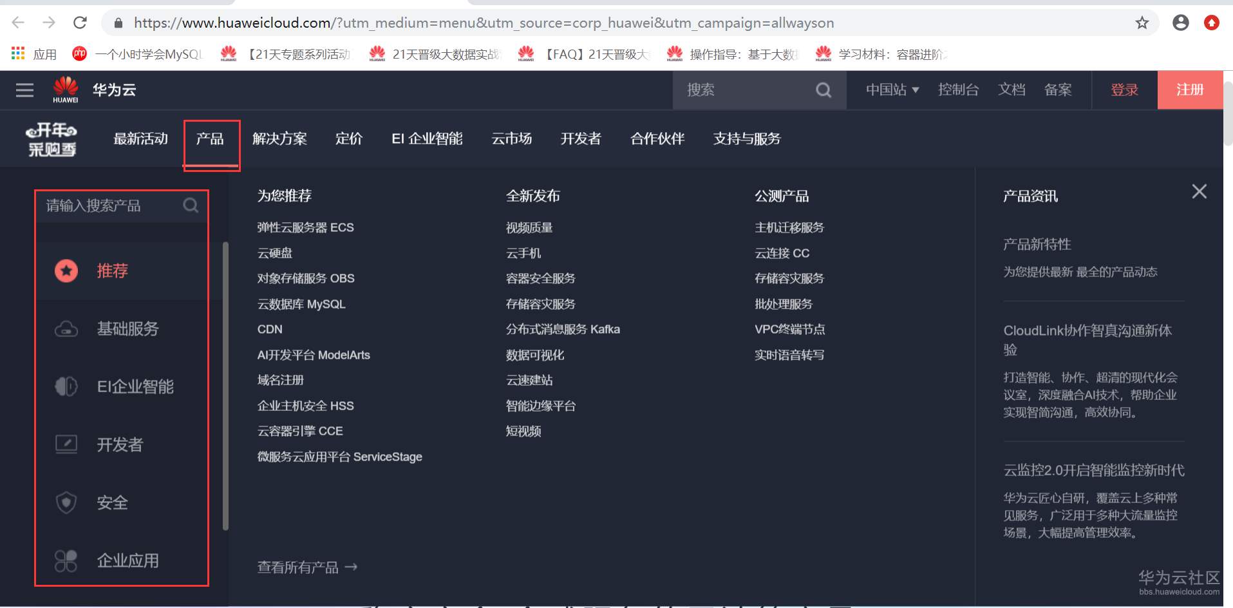Open 备案 in the top bar
This screenshot has height=608, width=1233.
click(1058, 90)
